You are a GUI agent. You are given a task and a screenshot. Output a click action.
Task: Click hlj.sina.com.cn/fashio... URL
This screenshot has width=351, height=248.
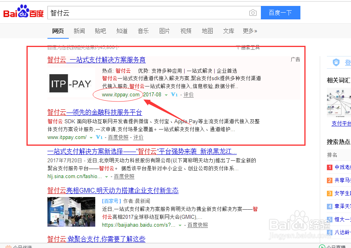pos(75,176)
